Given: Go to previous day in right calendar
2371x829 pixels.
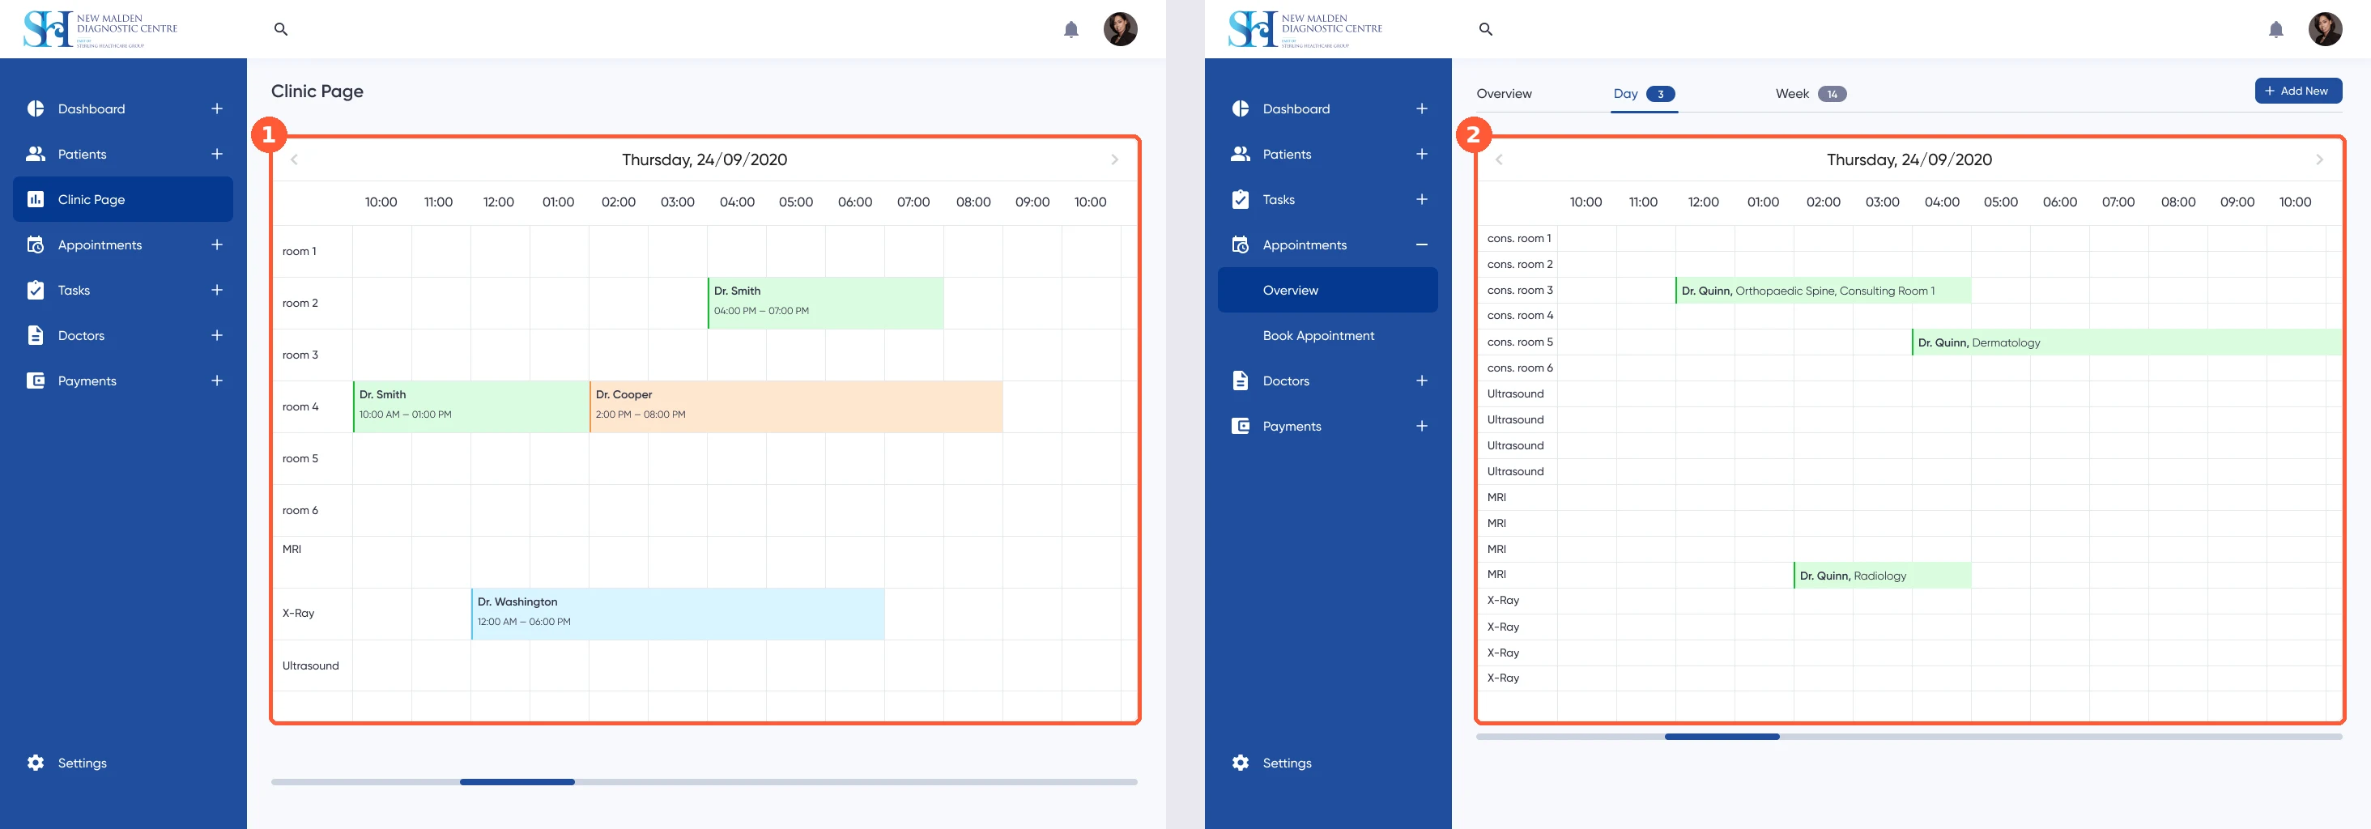Looking at the screenshot, I should 1500,160.
